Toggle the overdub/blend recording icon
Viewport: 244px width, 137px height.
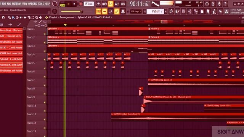pos(117,4)
